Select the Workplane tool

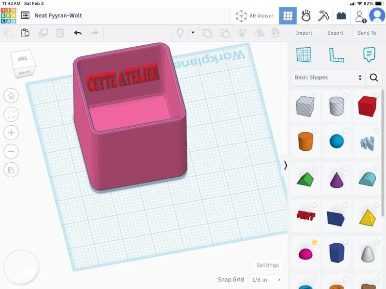(303, 54)
